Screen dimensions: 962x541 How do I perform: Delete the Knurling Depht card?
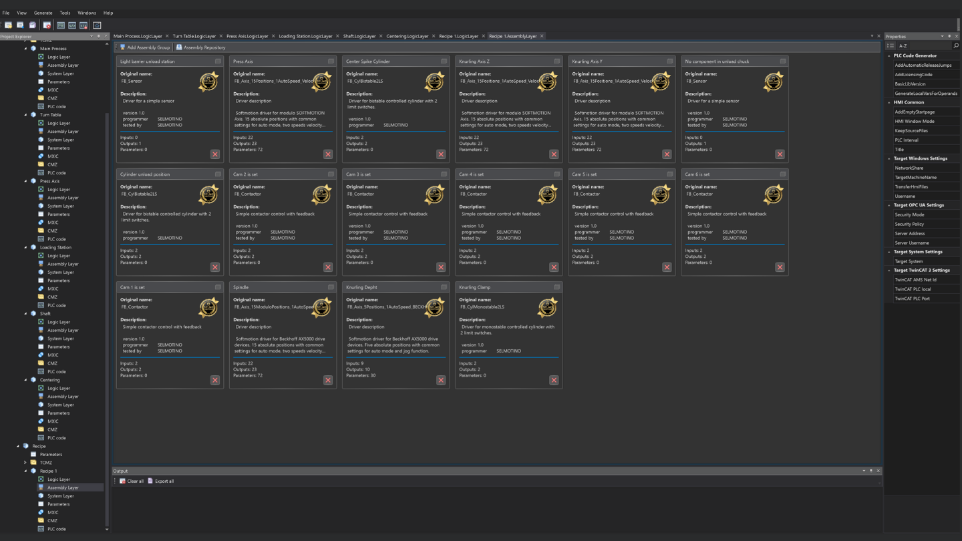[441, 380]
